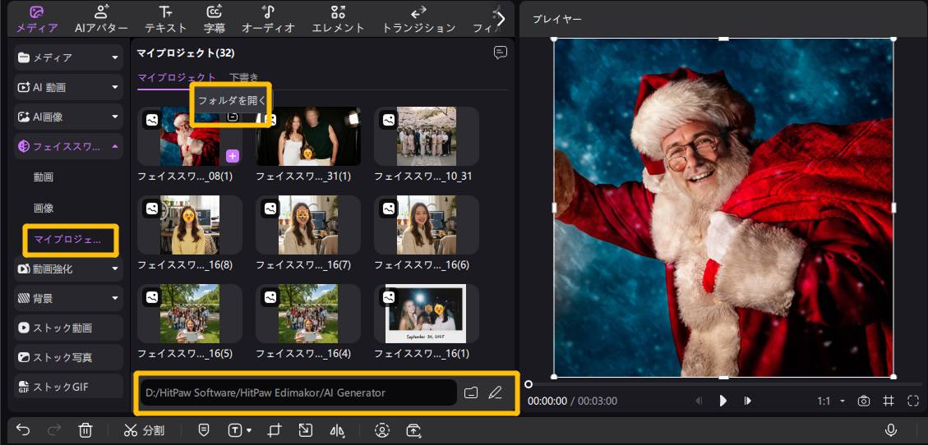This screenshot has height=445, width=928.
Task: Click the 分割 (split) scissors tool
Action: coord(144,430)
